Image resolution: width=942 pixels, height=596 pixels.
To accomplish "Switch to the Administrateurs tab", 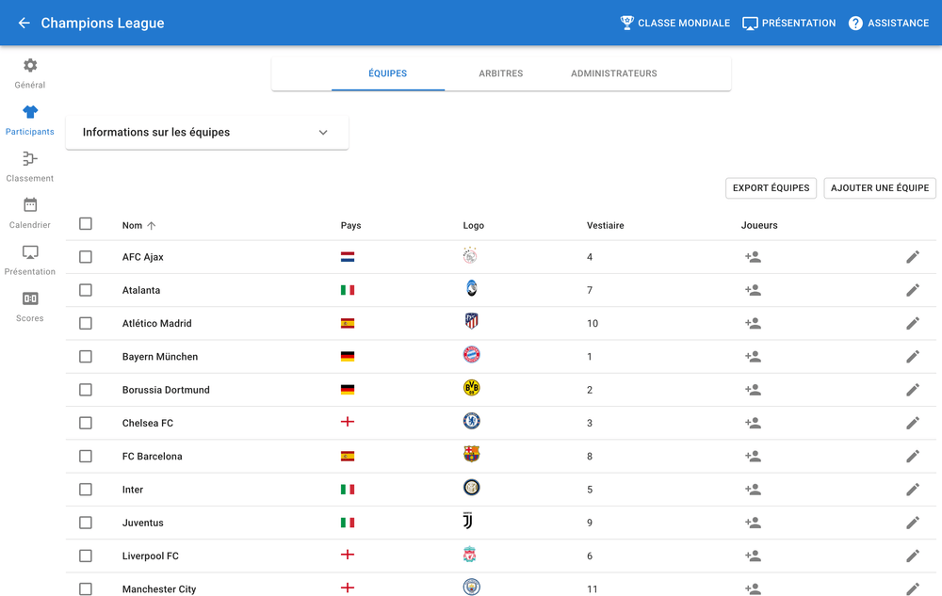I will click(x=613, y=73).
